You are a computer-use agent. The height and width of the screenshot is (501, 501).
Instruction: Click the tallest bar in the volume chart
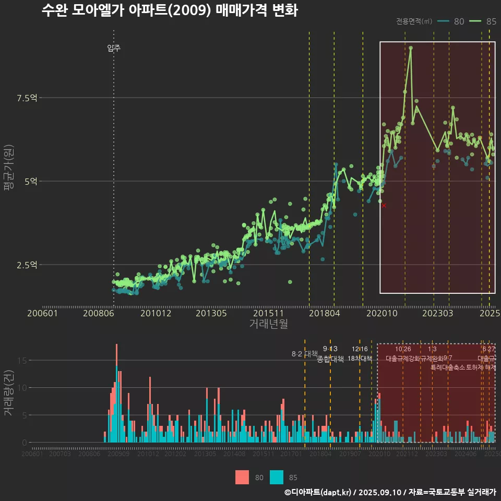click(x=116, y=393)
